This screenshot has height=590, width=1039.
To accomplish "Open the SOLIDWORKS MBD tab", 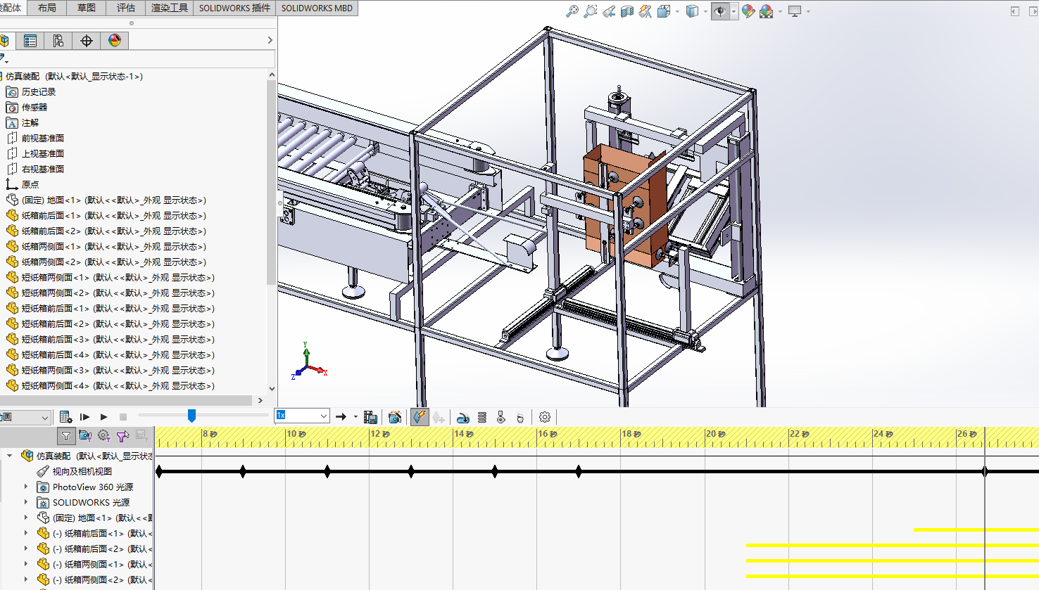I will click(317, 8).
